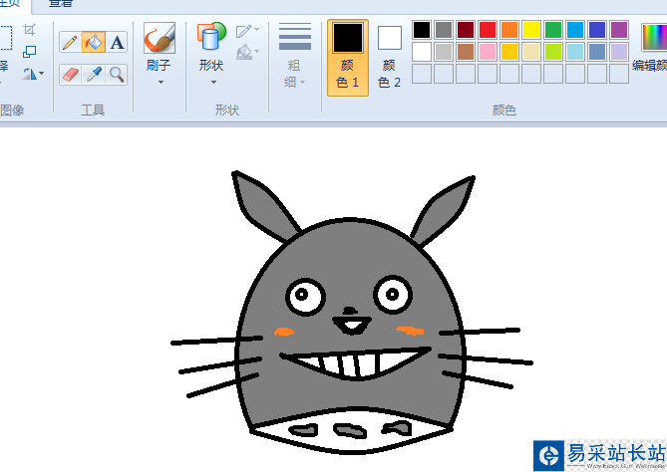The height and width of the screenshot is (472, 667).
Task: Pick the lime green color swatch
Action: pyautogui.click(x=553, y=52)
